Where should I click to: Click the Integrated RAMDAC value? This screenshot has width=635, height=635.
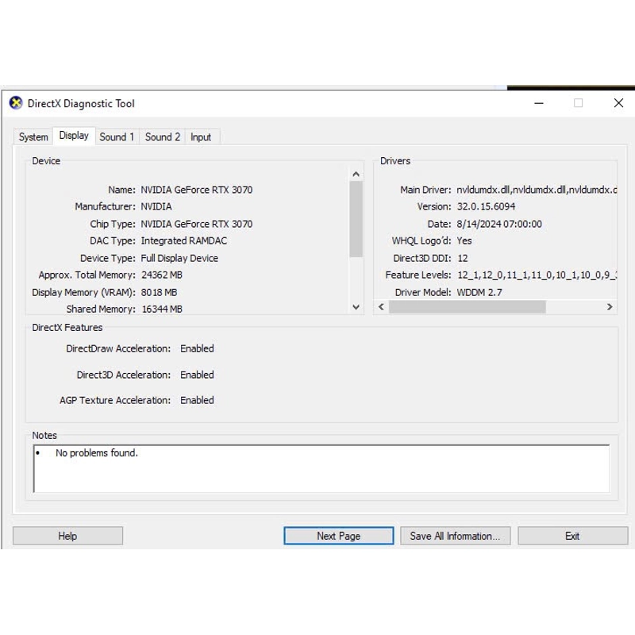183,241
